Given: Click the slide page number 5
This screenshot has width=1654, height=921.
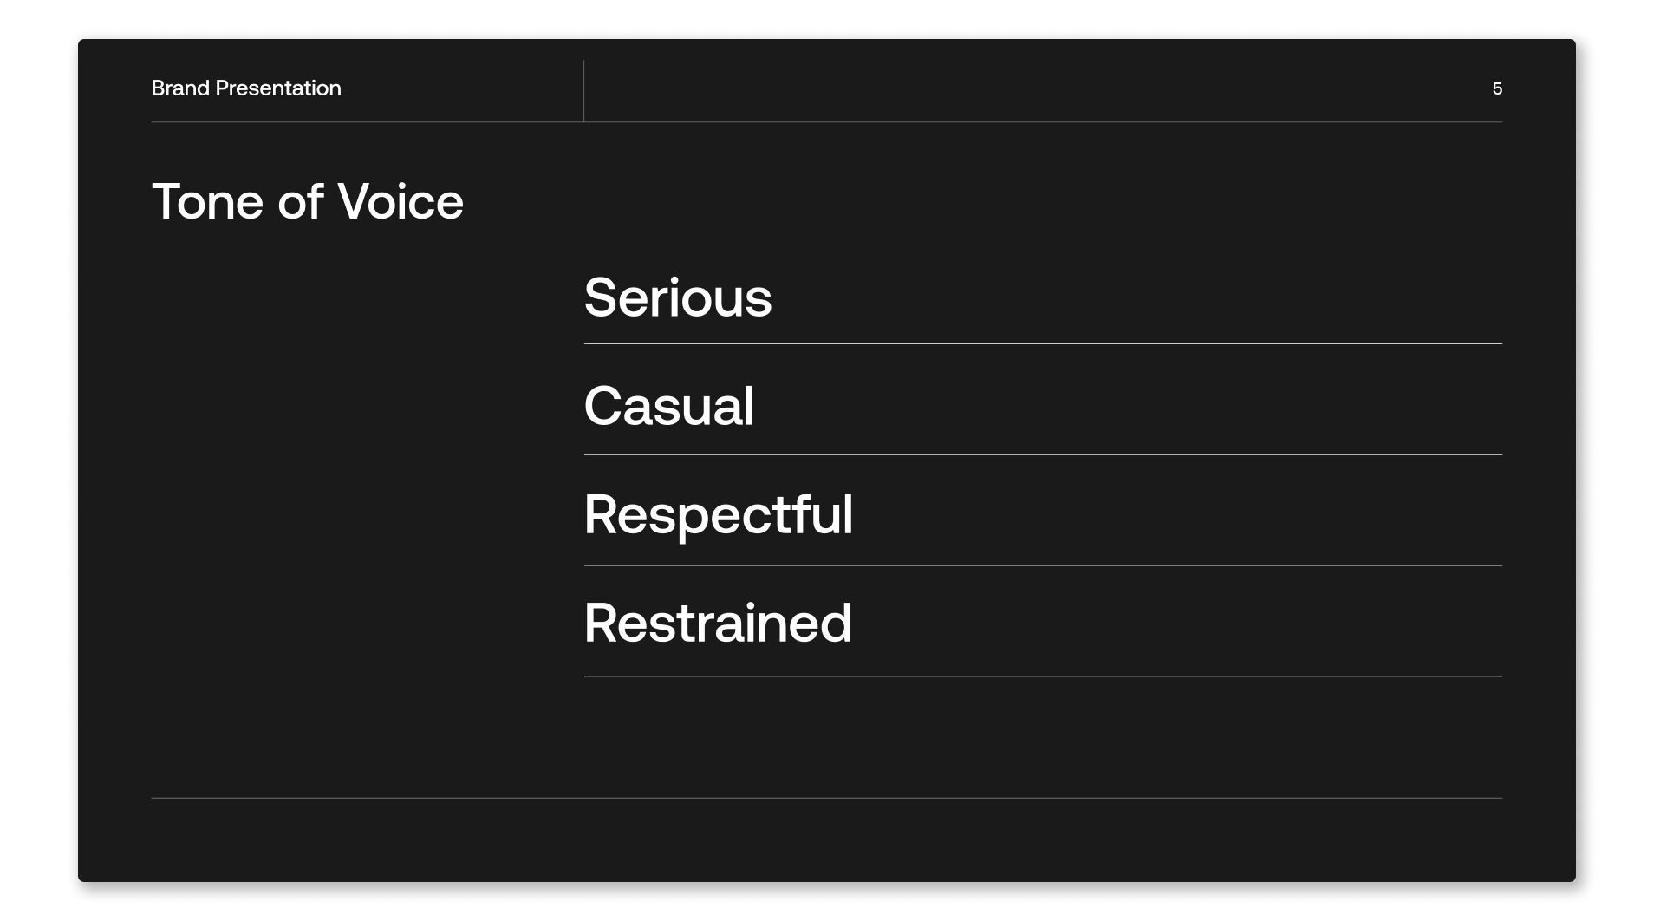Looking at the screenshot, I should pyautogui.click(x=1497, y=88).
